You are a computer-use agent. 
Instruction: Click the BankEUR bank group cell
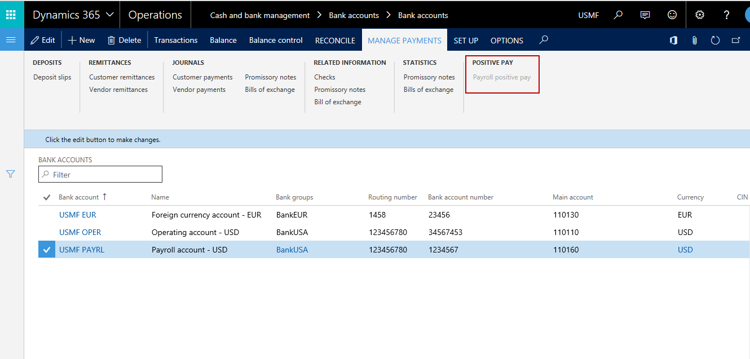292,215
